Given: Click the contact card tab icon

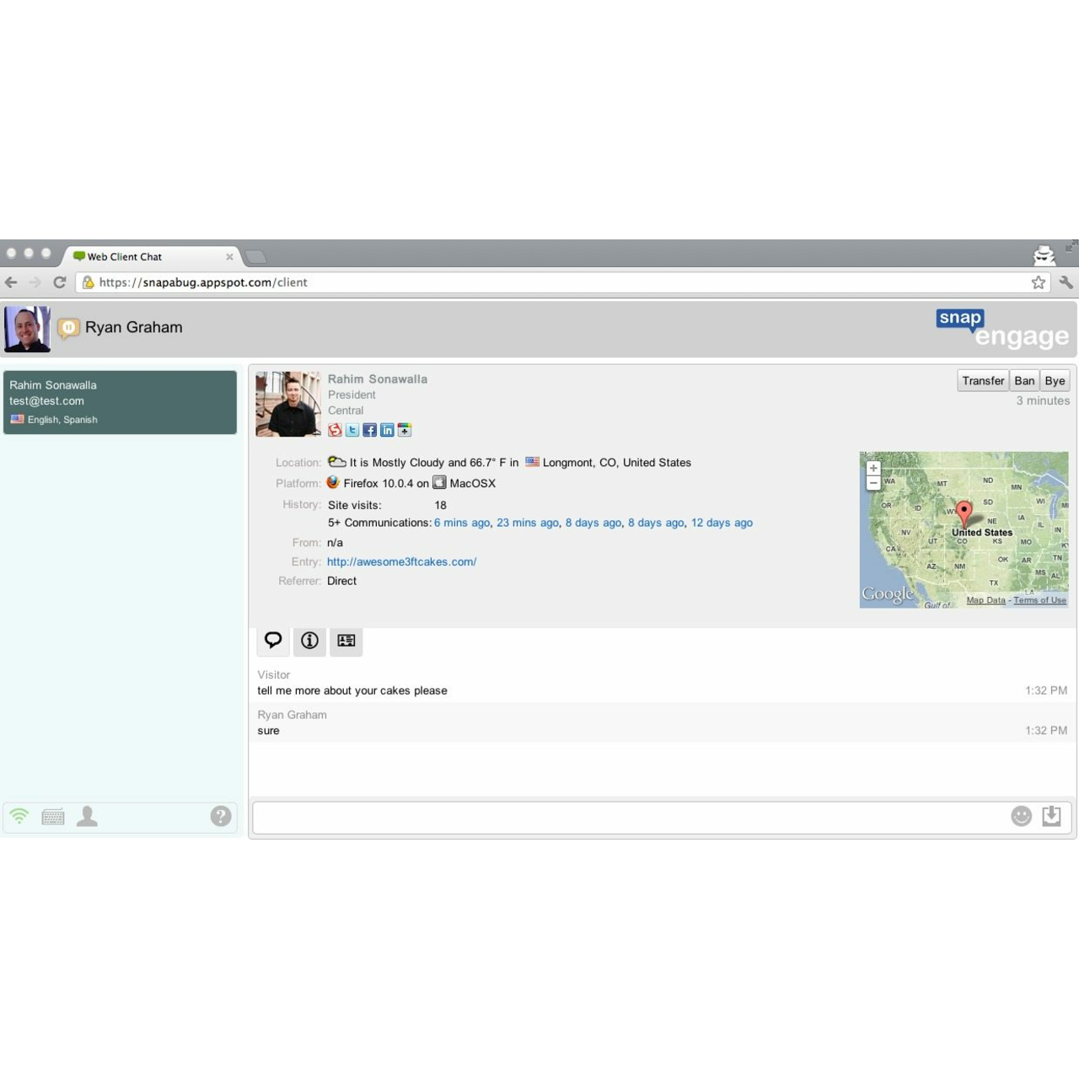Looking at the screenshot, I should coord(346,641).
